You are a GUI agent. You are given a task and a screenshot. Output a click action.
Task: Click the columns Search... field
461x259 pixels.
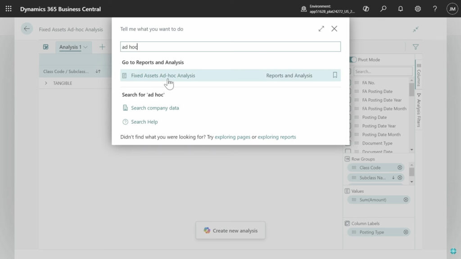[383, 71]
